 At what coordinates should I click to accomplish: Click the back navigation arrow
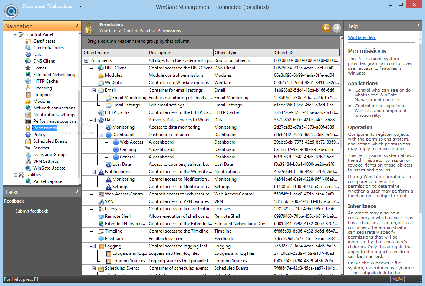click(x=326, y=28)
